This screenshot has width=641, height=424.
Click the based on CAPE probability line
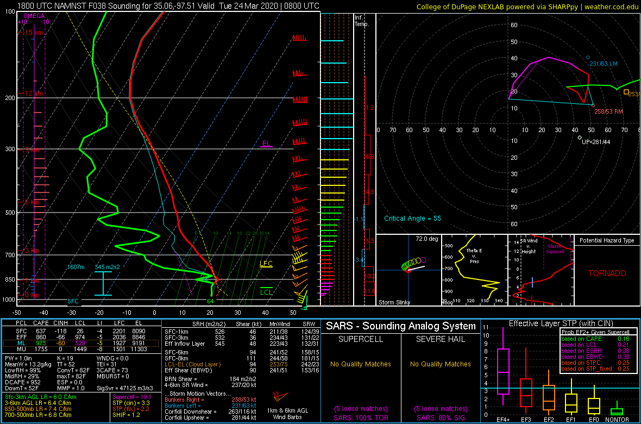tap(595, 339)
